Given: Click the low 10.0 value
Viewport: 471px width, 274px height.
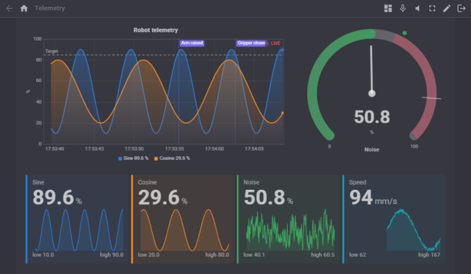Looking at the screenshot, I should 43,255.
